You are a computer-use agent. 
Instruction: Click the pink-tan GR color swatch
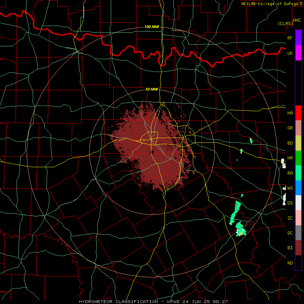coord(298,128)
